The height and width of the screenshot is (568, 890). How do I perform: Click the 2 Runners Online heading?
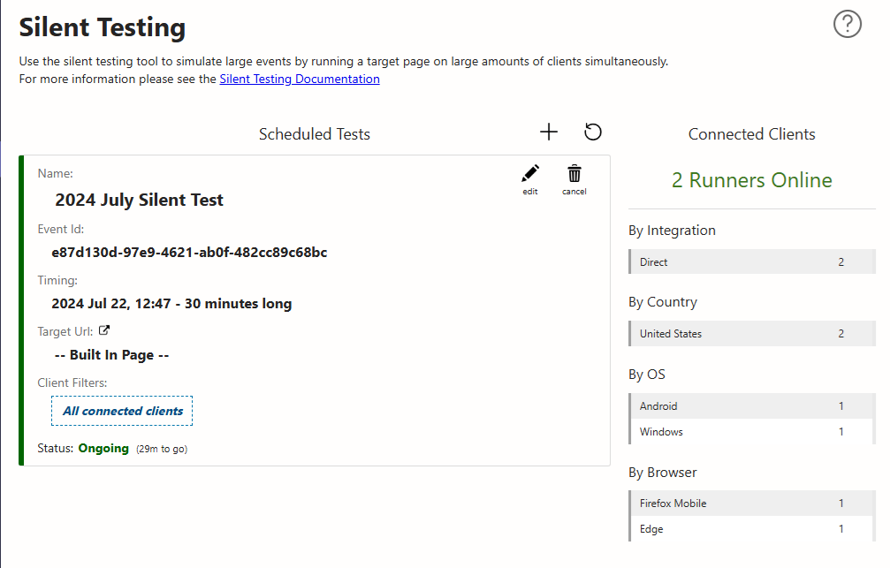point(751,180)
